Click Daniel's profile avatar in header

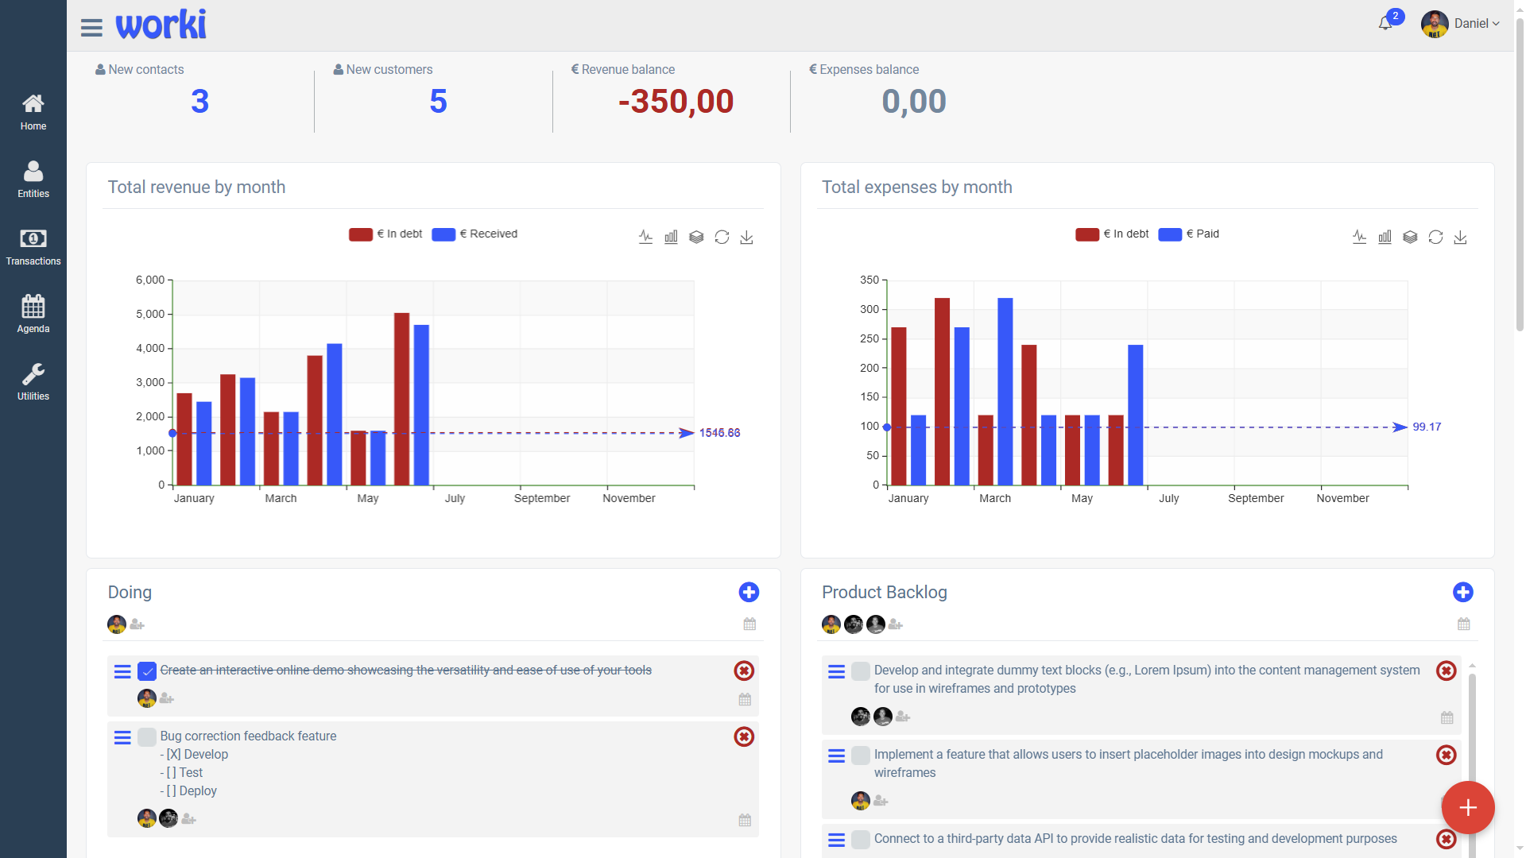click(1435, 24)
